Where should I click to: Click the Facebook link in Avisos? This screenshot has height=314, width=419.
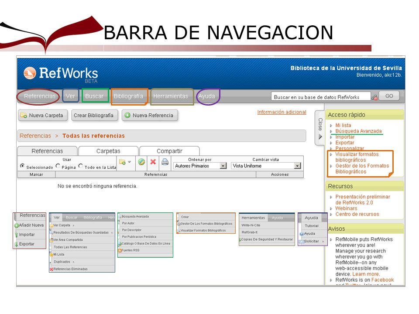click(382, 280)
